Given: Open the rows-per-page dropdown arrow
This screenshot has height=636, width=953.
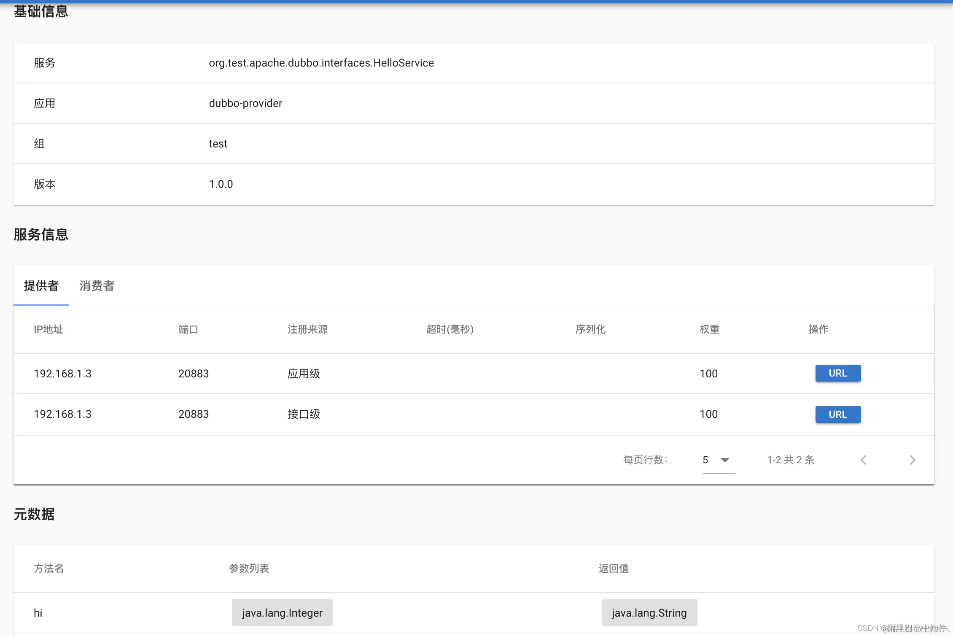Looking at the screenshot, I should click(725, 460).
